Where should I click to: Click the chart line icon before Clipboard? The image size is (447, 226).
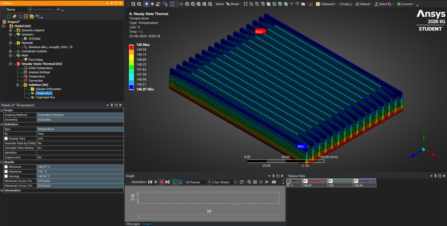(x=310, y=4)
